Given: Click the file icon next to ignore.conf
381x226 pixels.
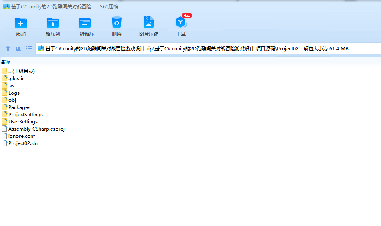Looking at the screenshot, I should [x=4, y=136].
